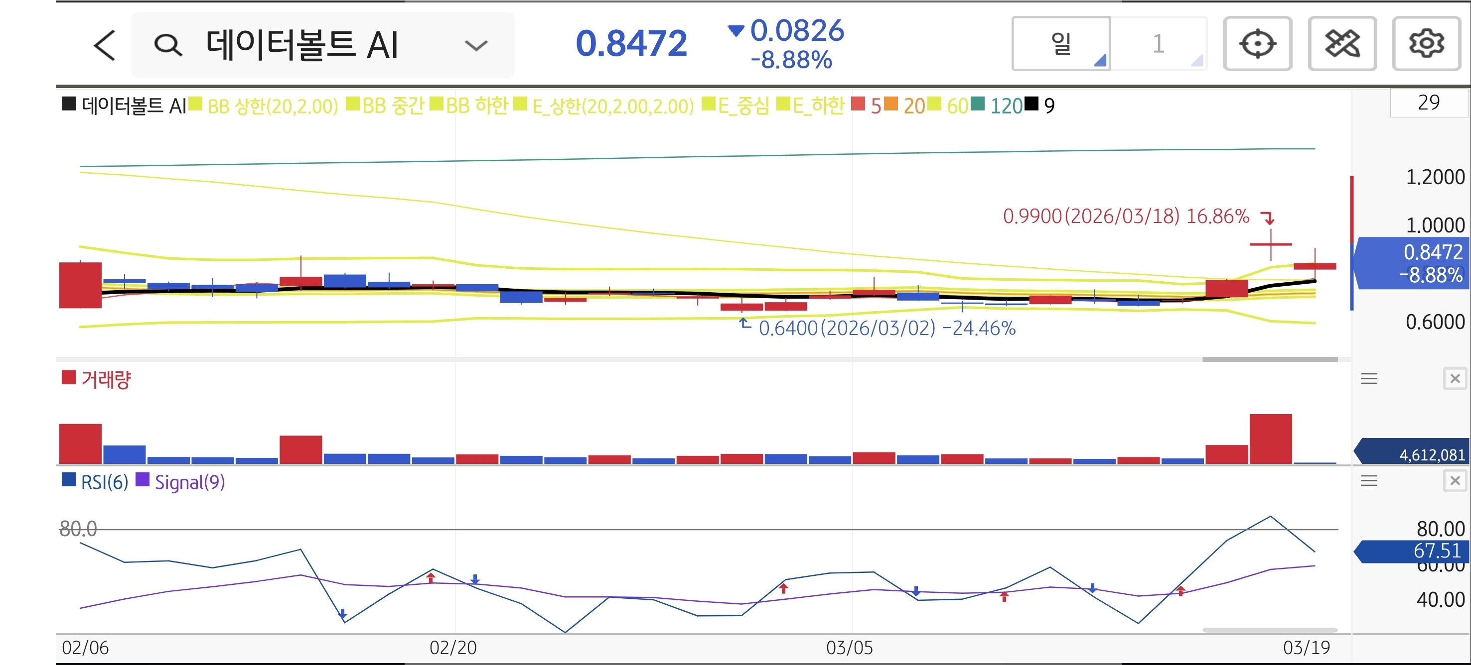
Task: Open the interval number 1 dropdown
Action: 1158,44
